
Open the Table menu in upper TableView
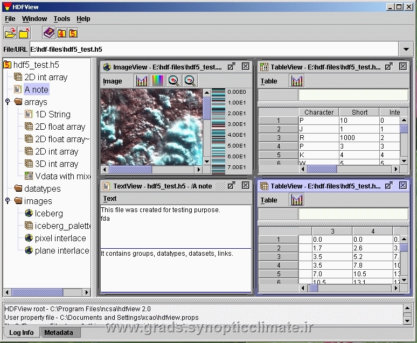pos(269,81)
